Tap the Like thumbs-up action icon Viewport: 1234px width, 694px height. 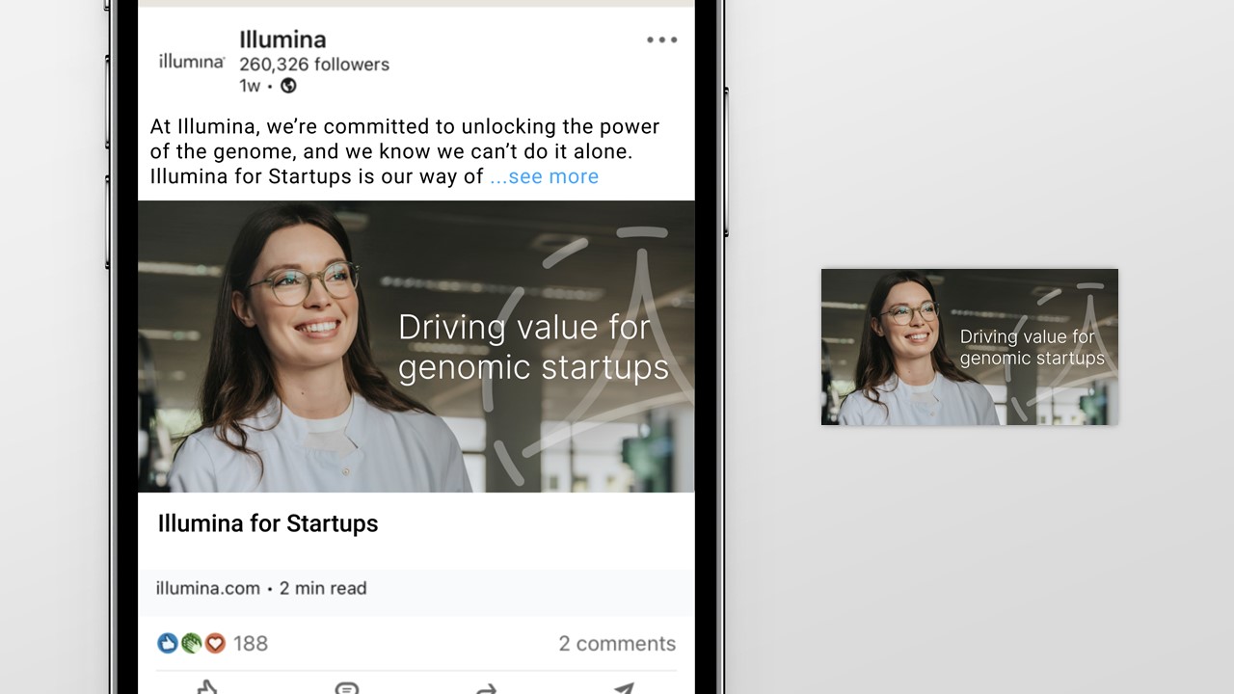(207, 688)
